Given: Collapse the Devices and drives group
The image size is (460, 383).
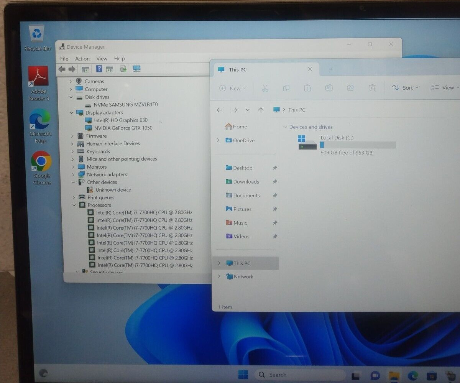Looking at the screenshot, I should pos(285,127).
